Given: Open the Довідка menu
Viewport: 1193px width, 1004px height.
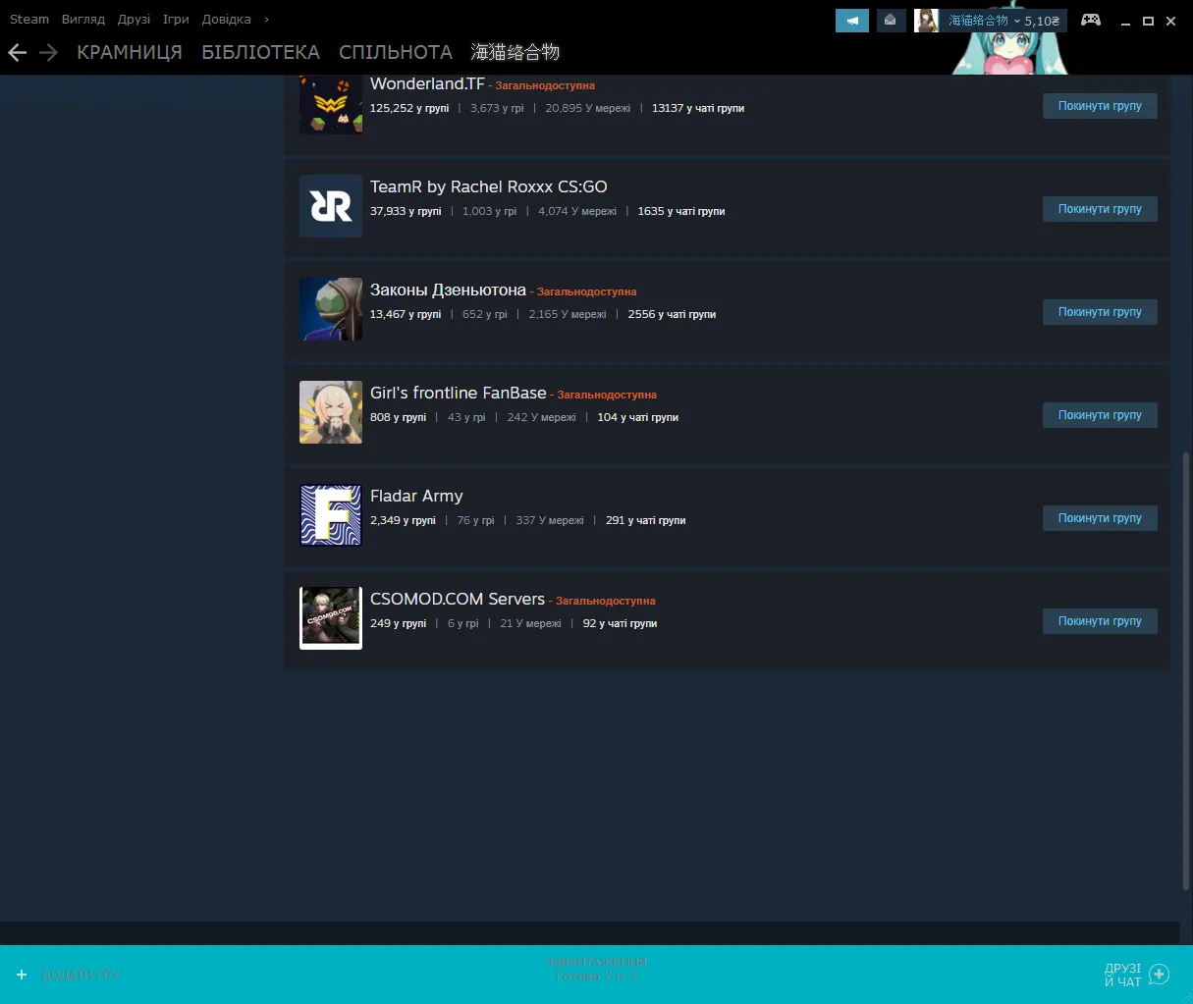Looking at the screenshot, I should tap(227, 20).
